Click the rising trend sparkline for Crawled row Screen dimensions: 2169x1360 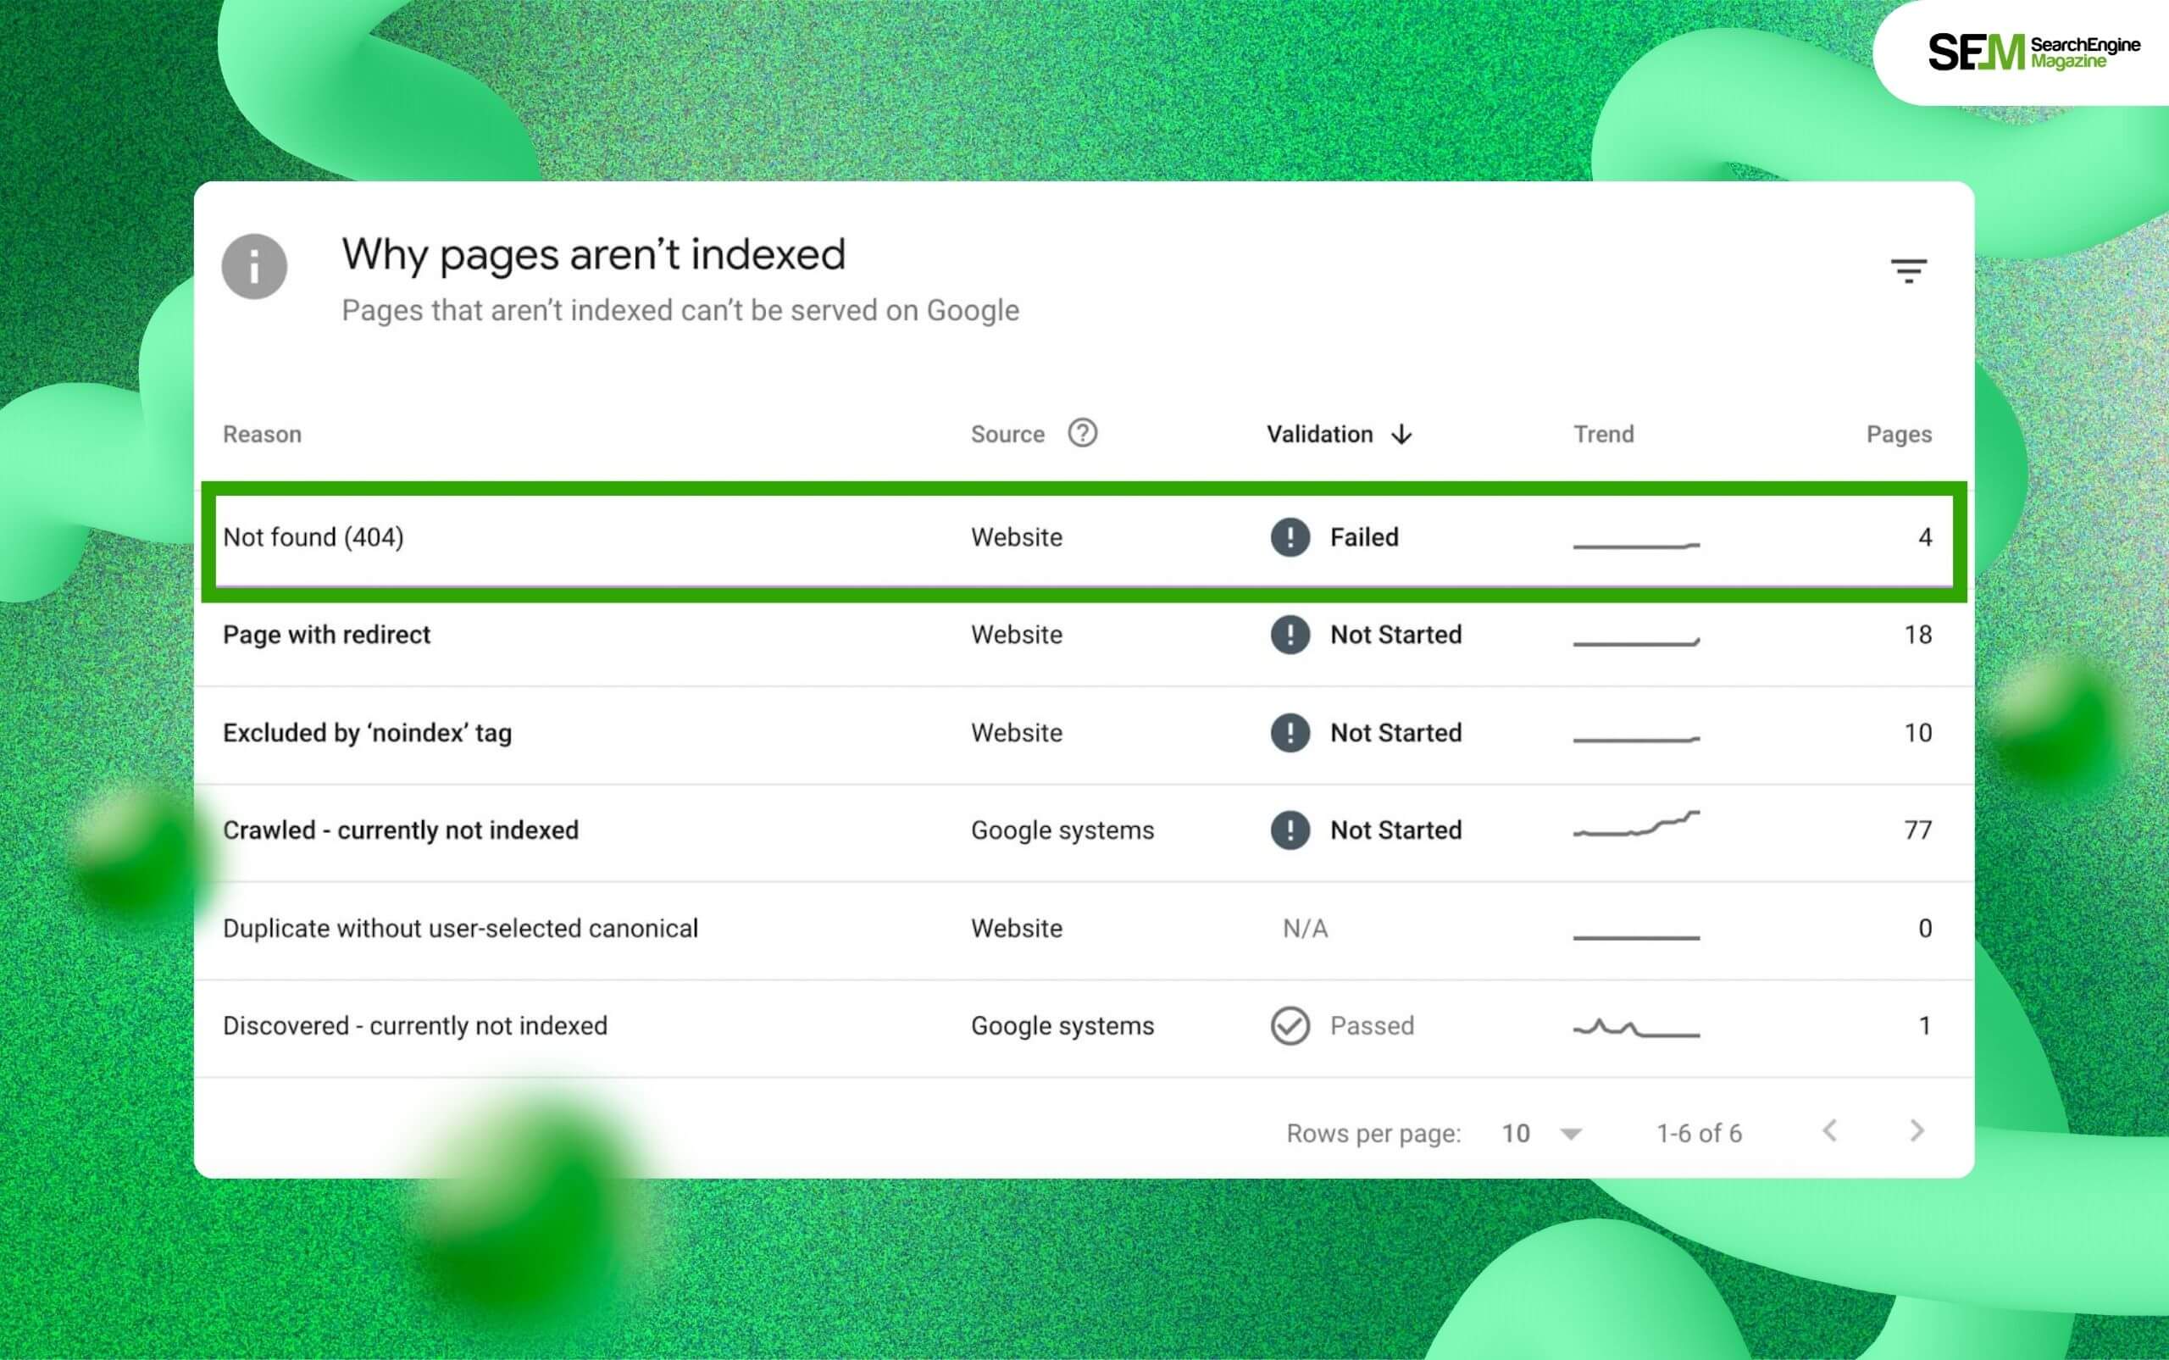pos(1636,823)
